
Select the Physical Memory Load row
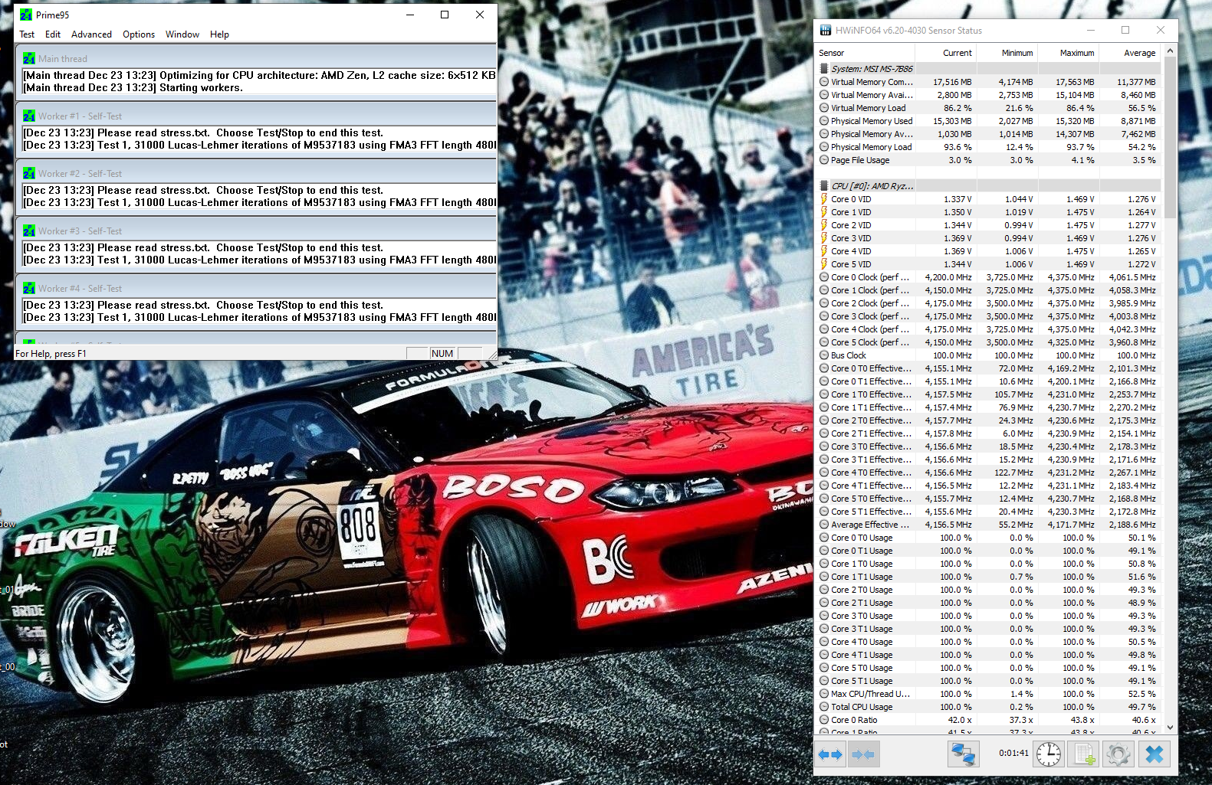[988, 147]
